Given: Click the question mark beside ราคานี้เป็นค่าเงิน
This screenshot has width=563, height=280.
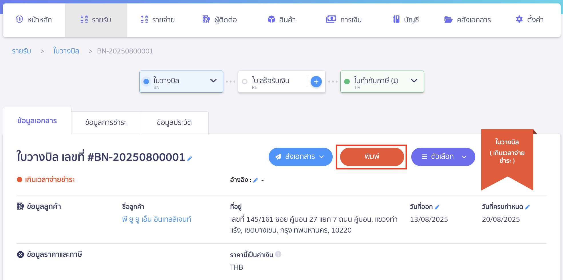Looking at the screenshot, I should [278, 254].
